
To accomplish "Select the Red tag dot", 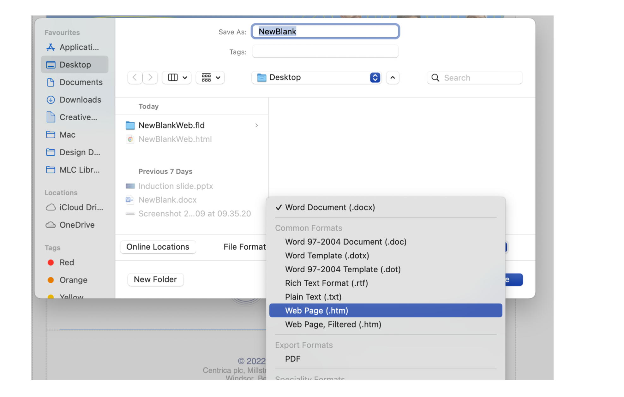I will (51, 263).
